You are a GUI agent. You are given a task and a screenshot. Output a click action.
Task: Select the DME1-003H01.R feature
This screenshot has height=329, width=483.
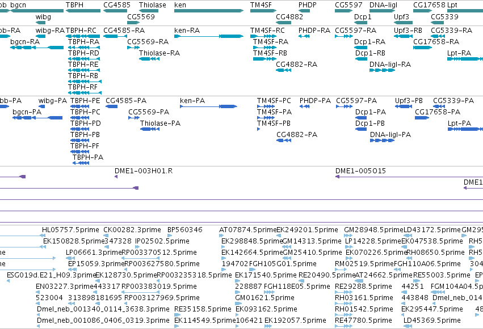(116, 177)
